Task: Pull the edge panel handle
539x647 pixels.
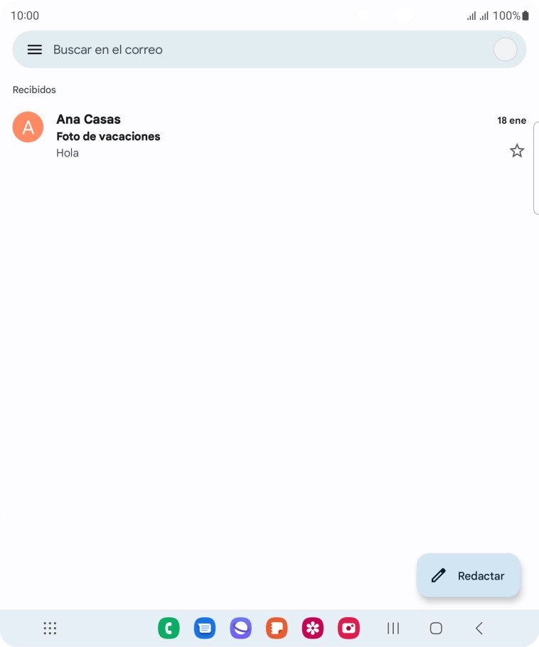Action: (x=536, y=168)
